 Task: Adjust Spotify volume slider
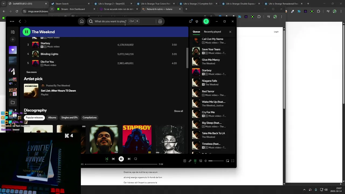pyautogui.click(x=216, y=161)
